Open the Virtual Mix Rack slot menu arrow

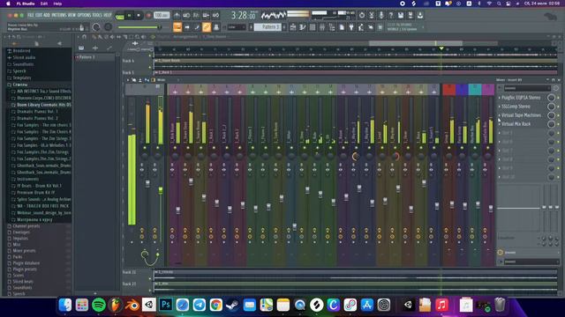pyautogui.click(x=499, y=124)
